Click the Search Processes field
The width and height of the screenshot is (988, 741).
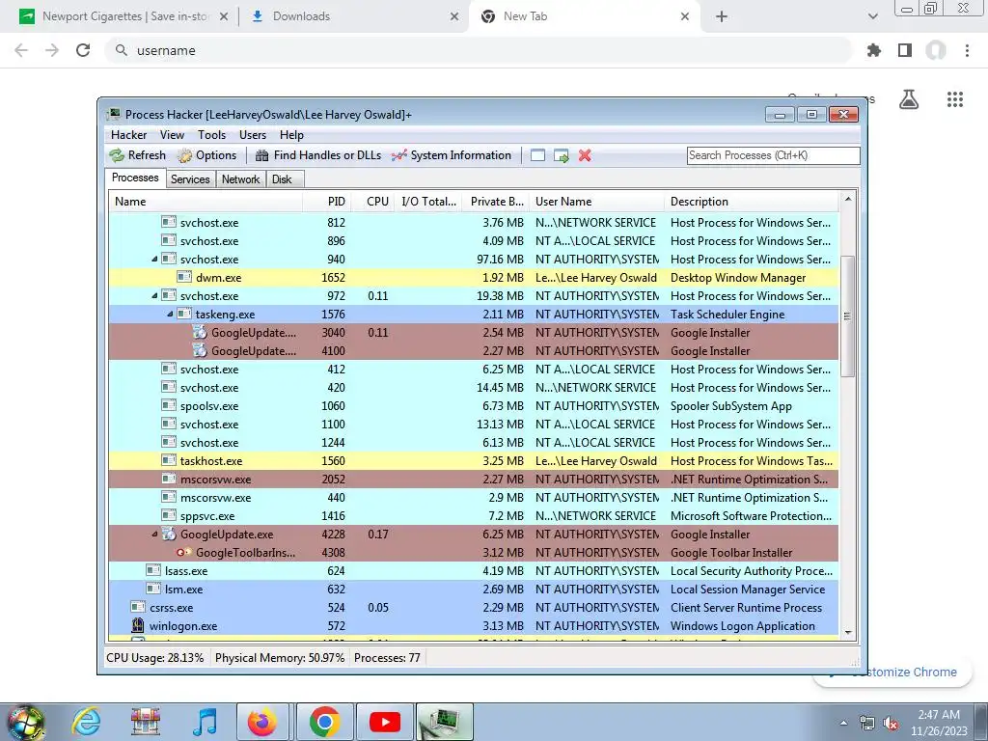pos(773,155)
